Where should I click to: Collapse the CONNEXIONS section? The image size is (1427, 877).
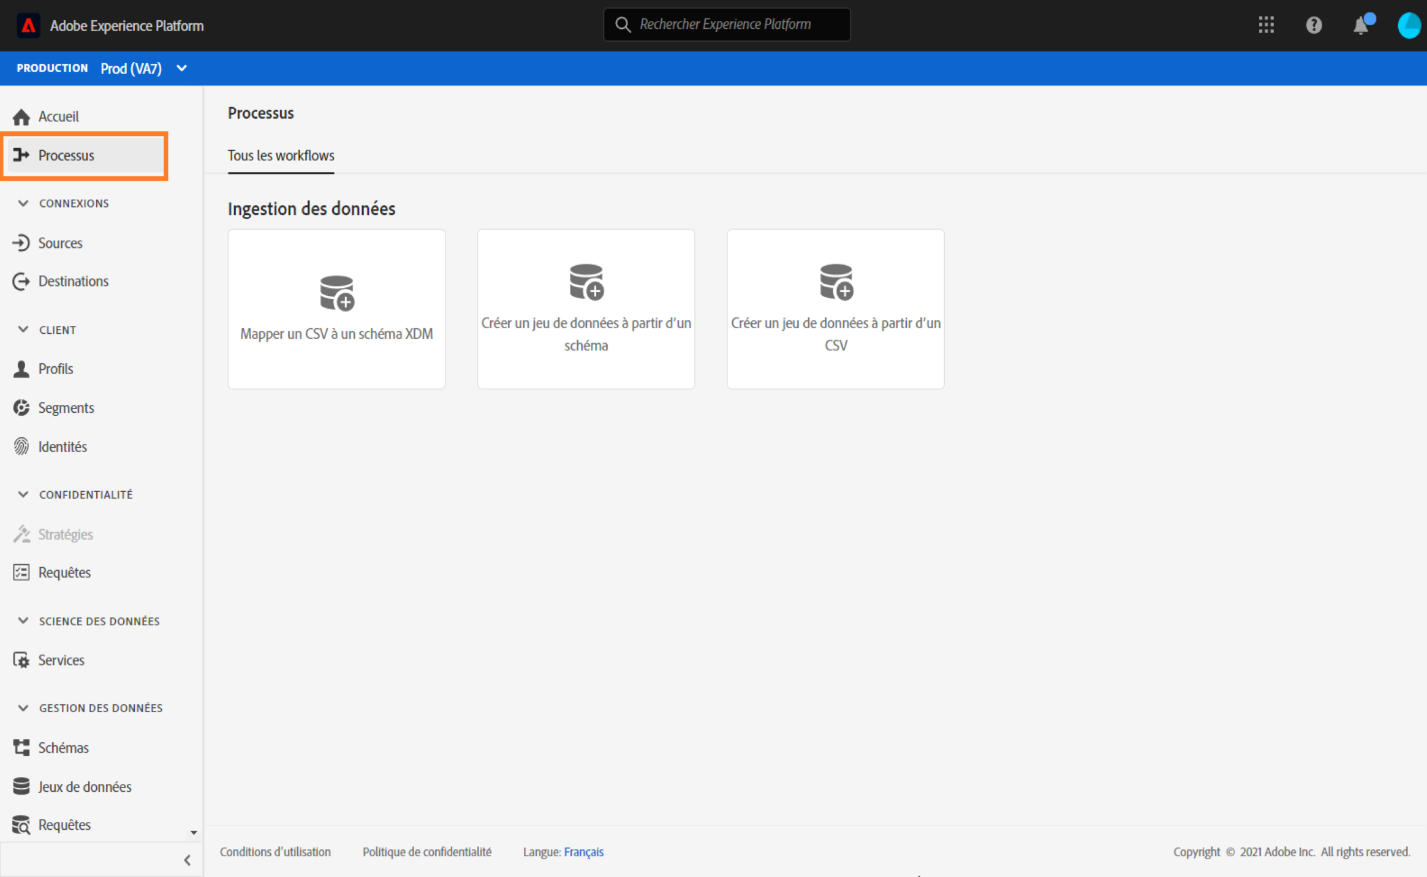click(23, 203)
